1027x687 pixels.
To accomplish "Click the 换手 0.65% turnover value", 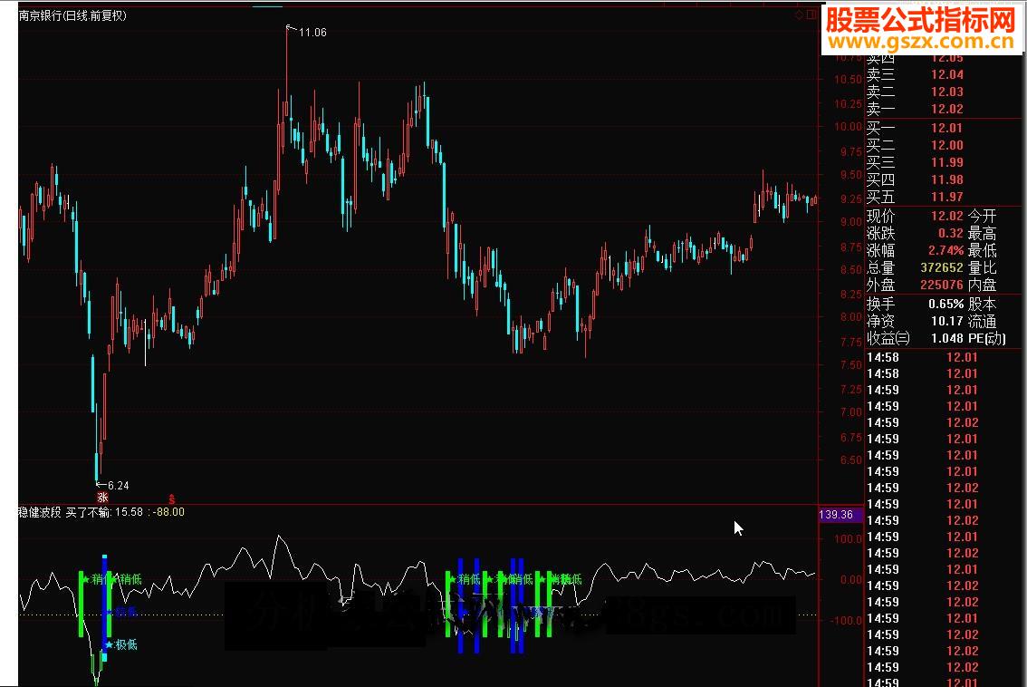I will click(945, 305).
